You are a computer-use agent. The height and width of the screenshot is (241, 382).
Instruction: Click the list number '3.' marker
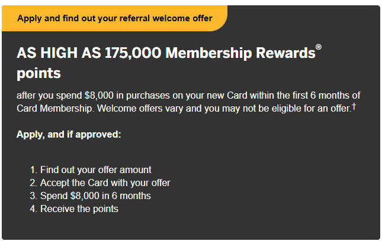[x=33, y=196]
